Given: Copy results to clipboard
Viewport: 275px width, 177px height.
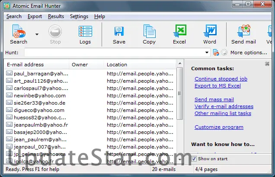Looking at the screenshot, I should click(149, 34).
